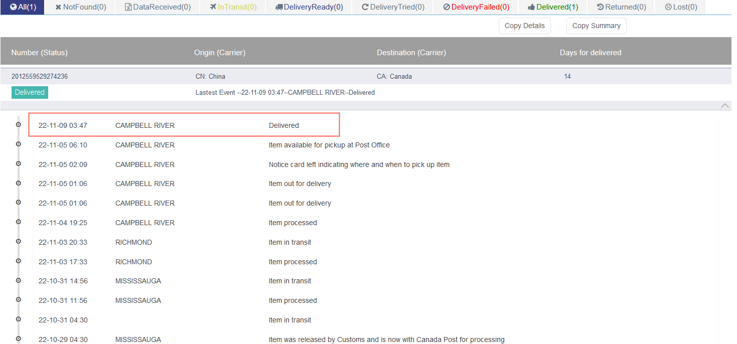Click the thumbs-up icon on the Delivered tab

point(531,7)
